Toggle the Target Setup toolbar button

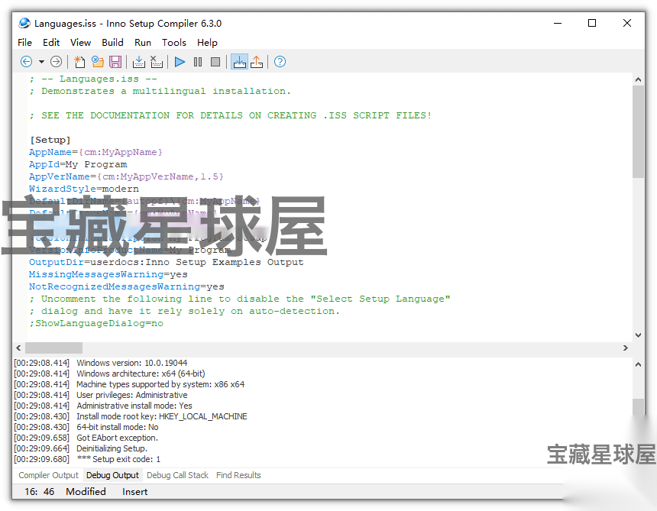coord(240,62)
